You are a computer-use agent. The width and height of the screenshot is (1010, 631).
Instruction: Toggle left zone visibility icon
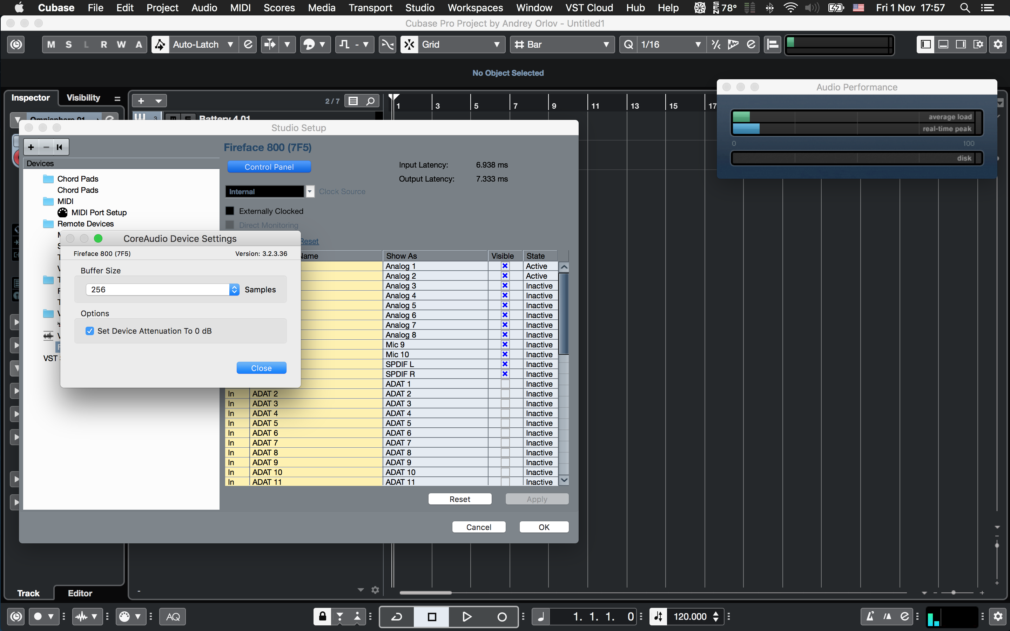[x=925, y=45]
